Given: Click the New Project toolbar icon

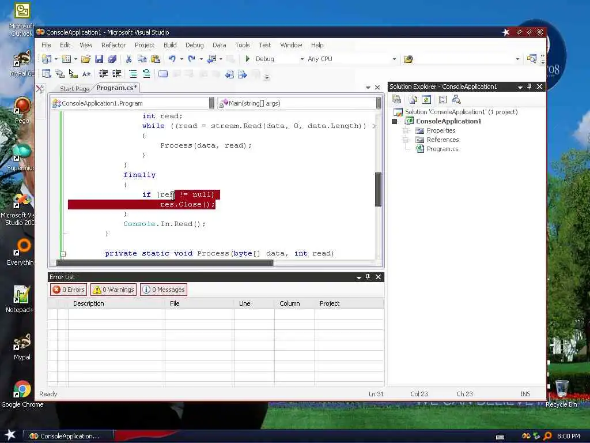Looking at the screenshot, I should 47,59.
